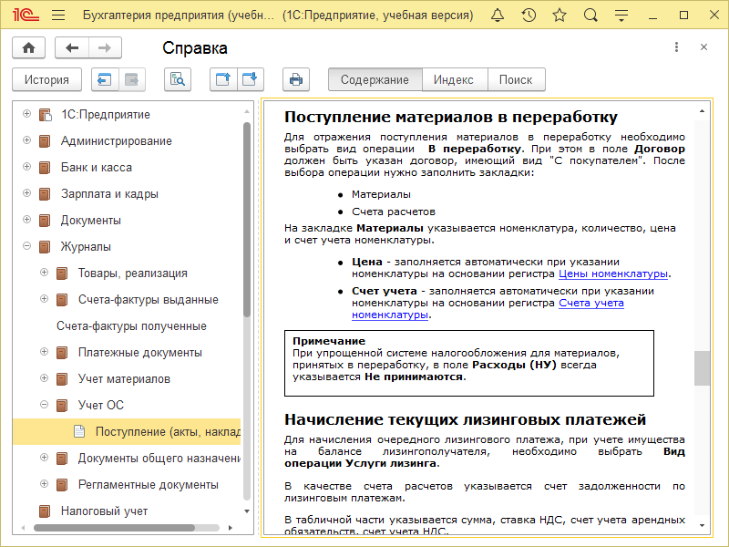Click the content scroll up arrow
The height and width of the screenshot is (547, 729).
coord(702,111)
